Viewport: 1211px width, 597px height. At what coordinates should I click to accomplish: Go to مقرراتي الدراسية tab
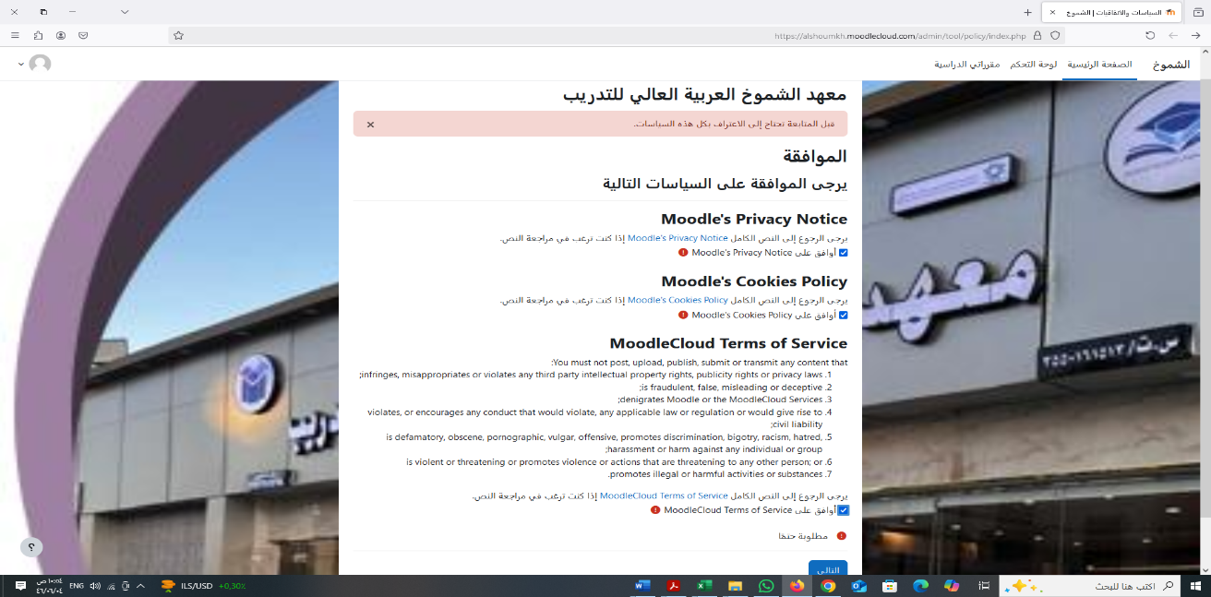click(x=967, y=65)
